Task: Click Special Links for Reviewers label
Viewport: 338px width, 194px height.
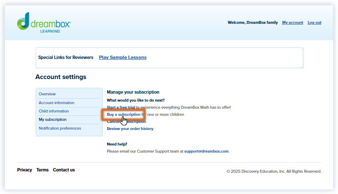Action: tap(66, 57)
